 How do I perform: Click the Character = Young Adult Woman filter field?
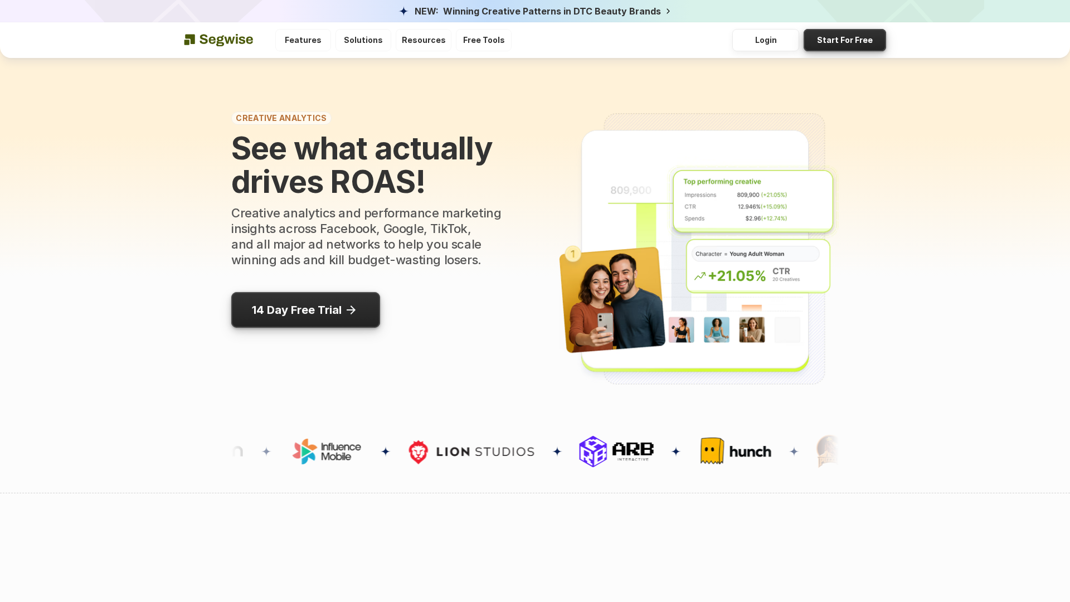tap(755, 254)
